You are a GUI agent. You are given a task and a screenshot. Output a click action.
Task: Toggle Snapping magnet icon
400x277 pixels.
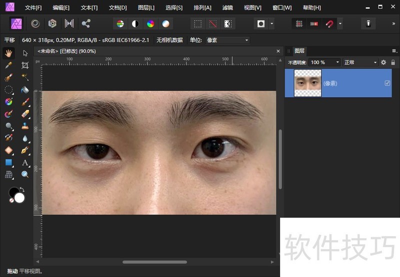click(x=329, y=24)
